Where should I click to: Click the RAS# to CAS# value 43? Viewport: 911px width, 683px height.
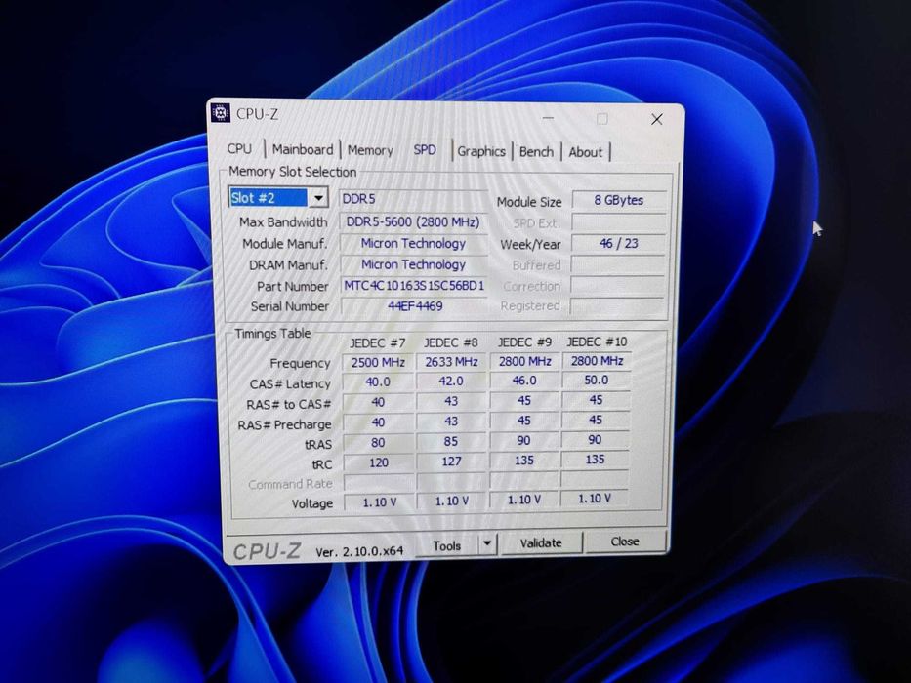tap(451, 401)
